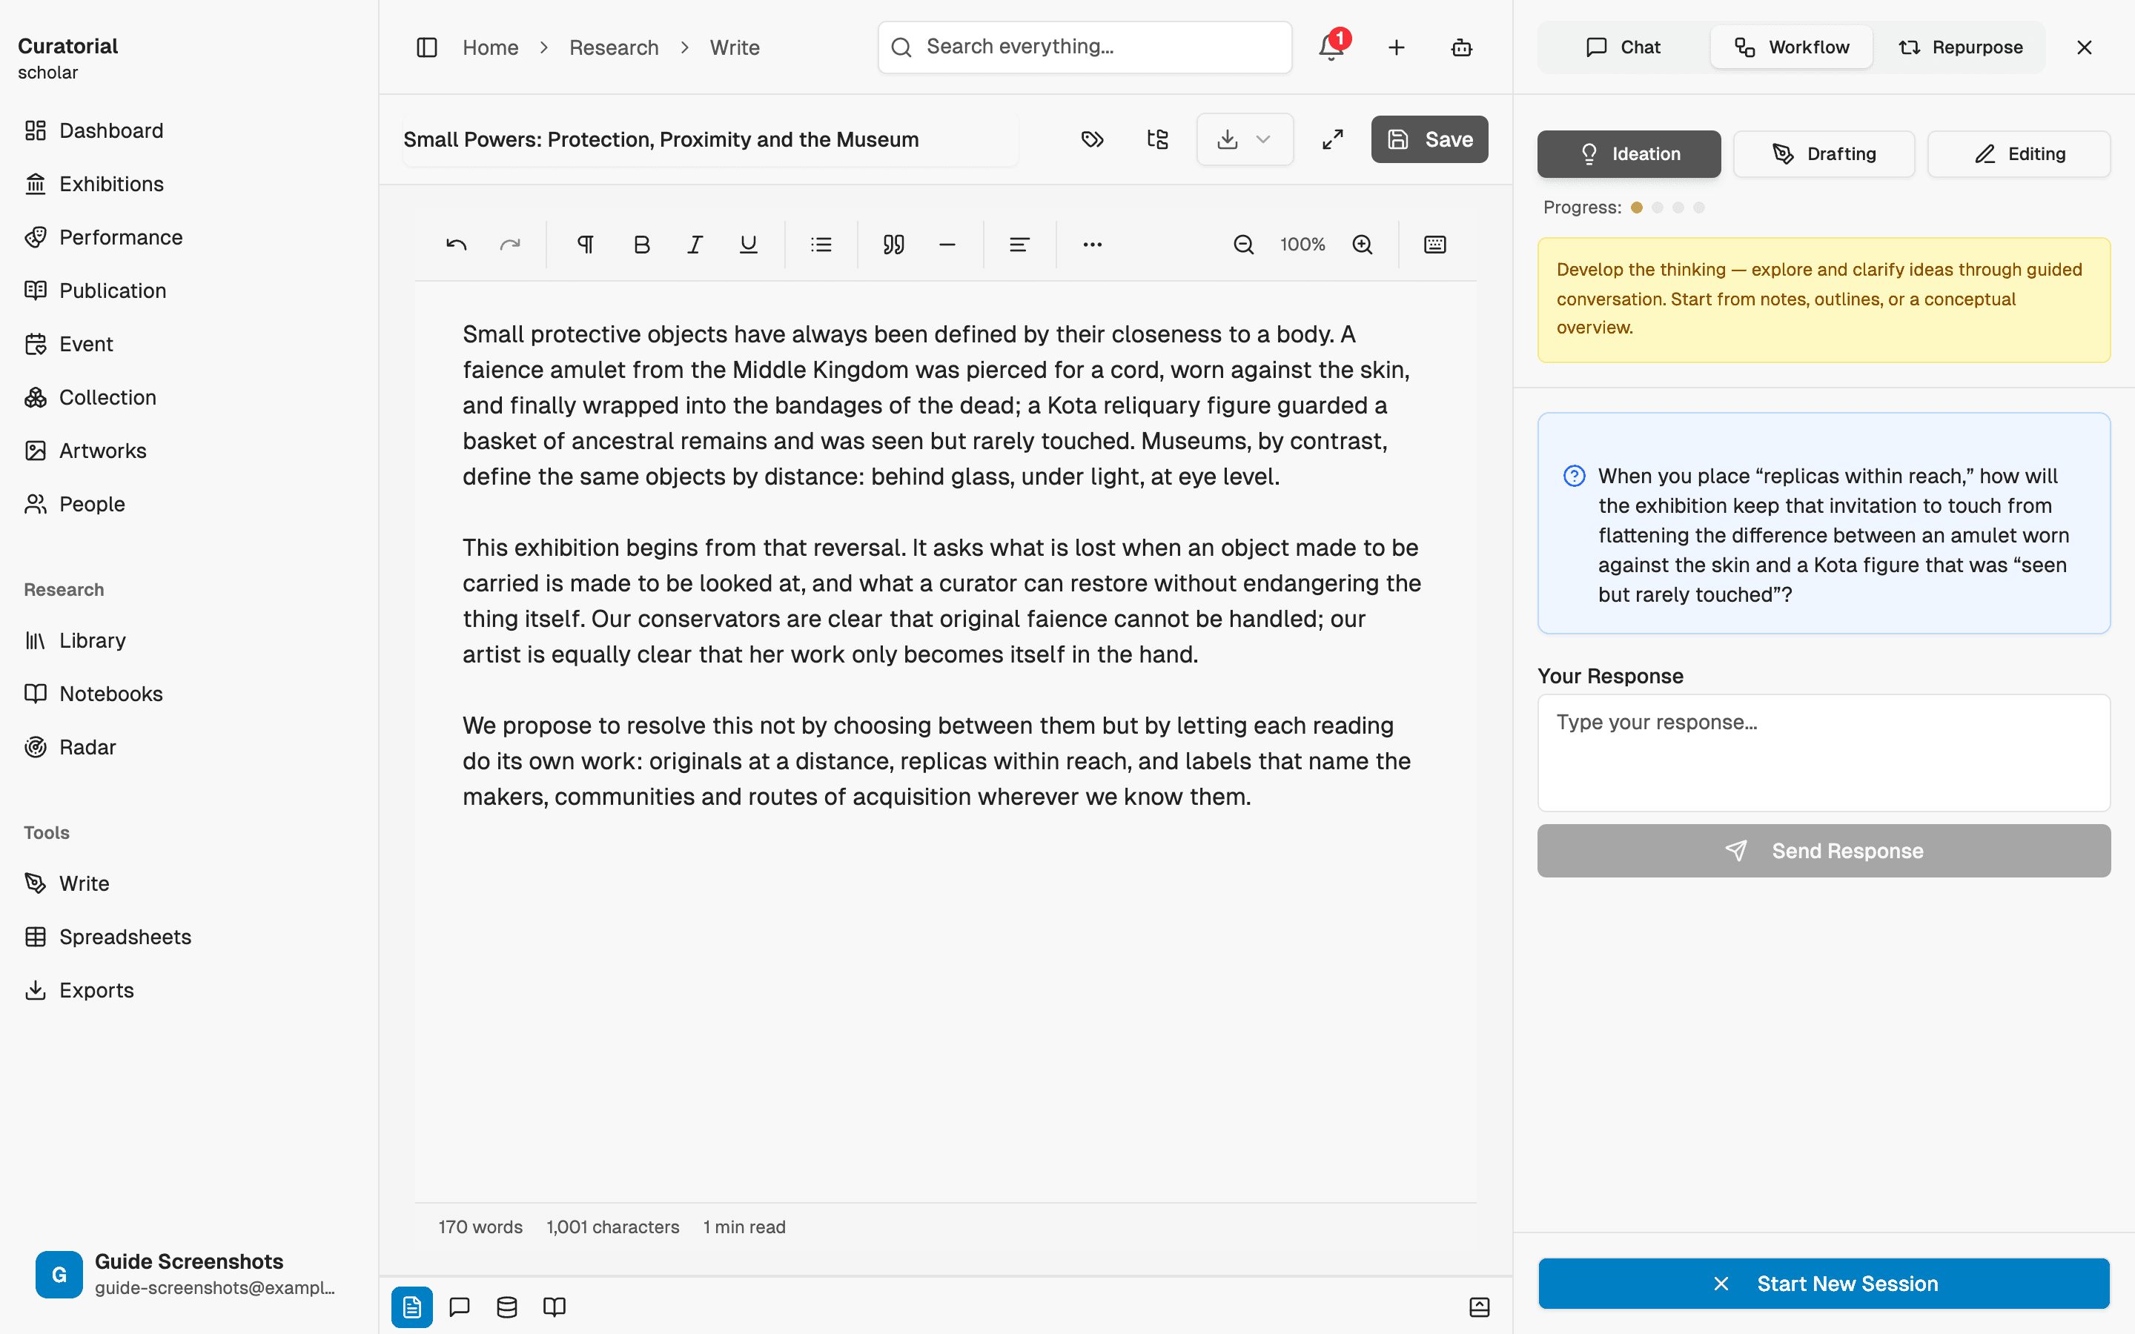This screenshot has width=2135, height=1334.
Task: Switch to the Chat tab
Action: pos(1623,47)
